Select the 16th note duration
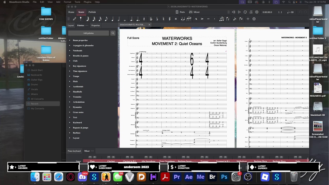329x185 pixels. pos(100,19)
